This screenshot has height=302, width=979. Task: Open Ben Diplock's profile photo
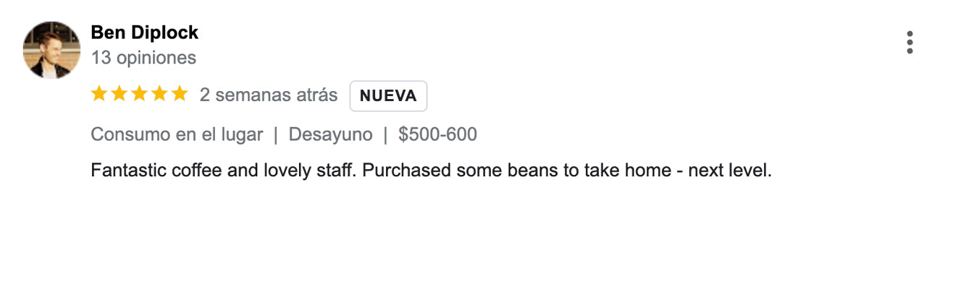pyautogui.click(x=51, y=50)
